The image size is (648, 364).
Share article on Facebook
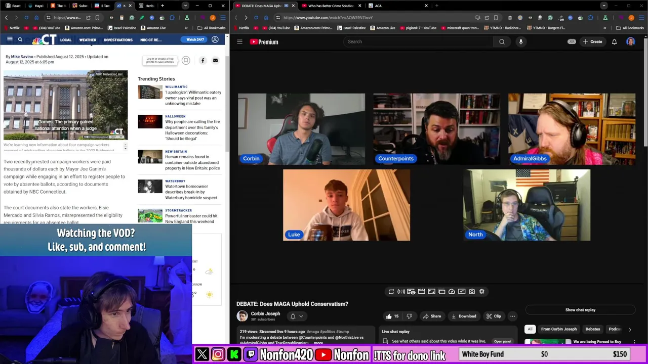[202, 61]
